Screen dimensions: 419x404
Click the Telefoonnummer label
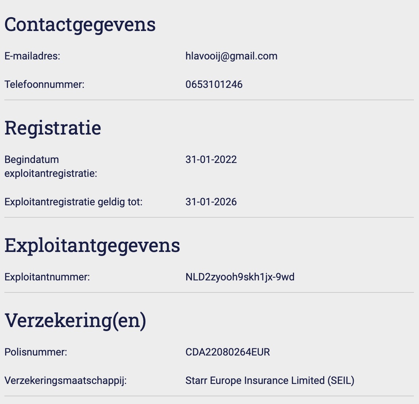(44, 85)
